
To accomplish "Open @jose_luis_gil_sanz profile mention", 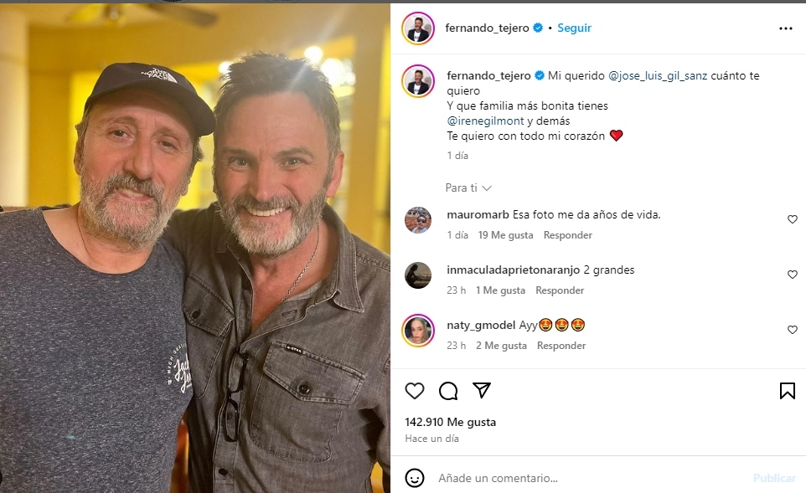I will click(x=659, y=75).
